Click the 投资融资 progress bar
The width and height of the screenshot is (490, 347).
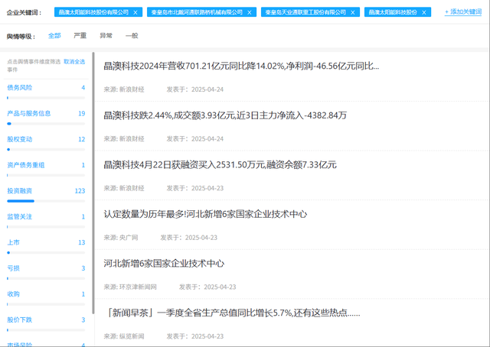(x=46, y=201)
